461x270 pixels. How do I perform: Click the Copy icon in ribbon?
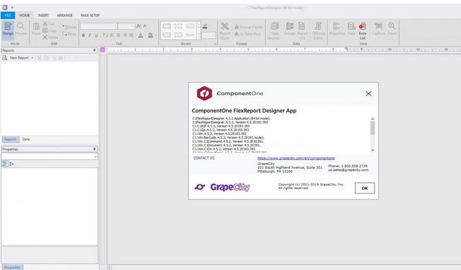click(x=45, y=30)
